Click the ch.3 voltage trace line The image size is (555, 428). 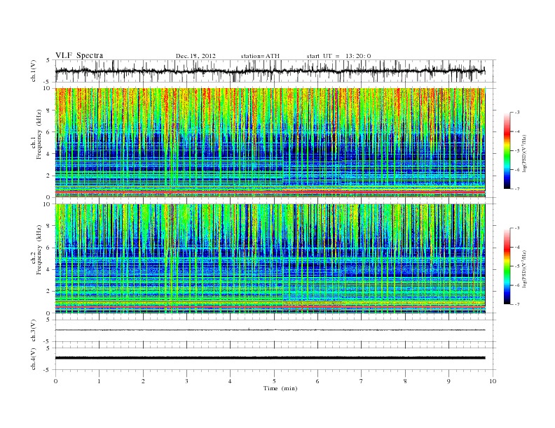click(x=270, y=330)
